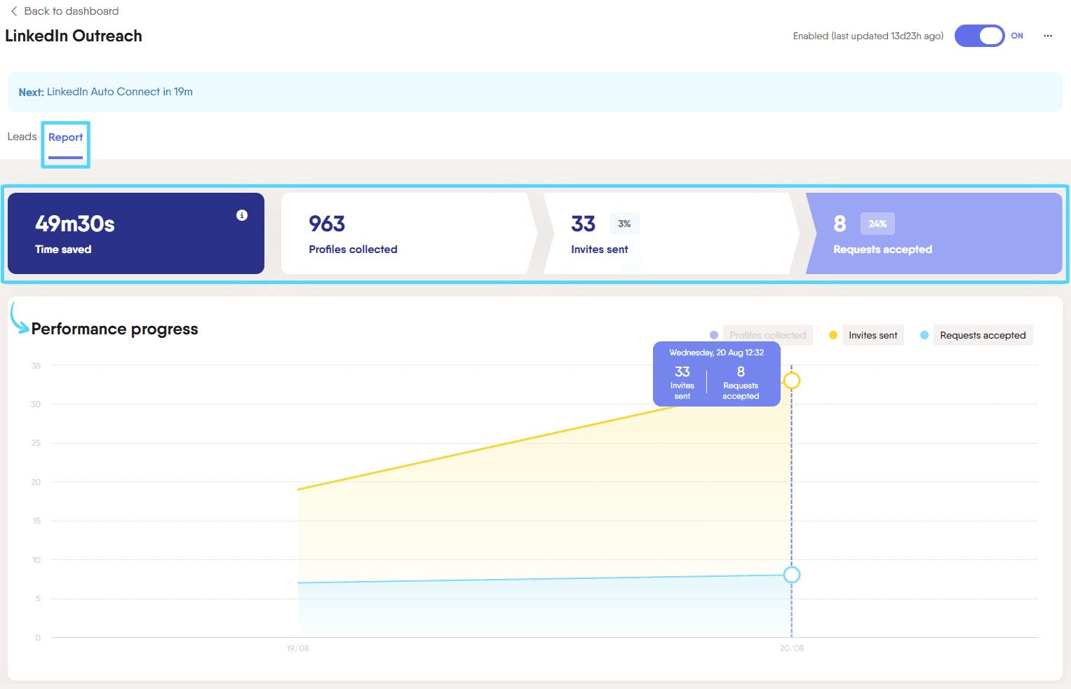The image size is (1071, 689).
Task: Toggle Invites sent legend series
Action: [x=873, y=335]
